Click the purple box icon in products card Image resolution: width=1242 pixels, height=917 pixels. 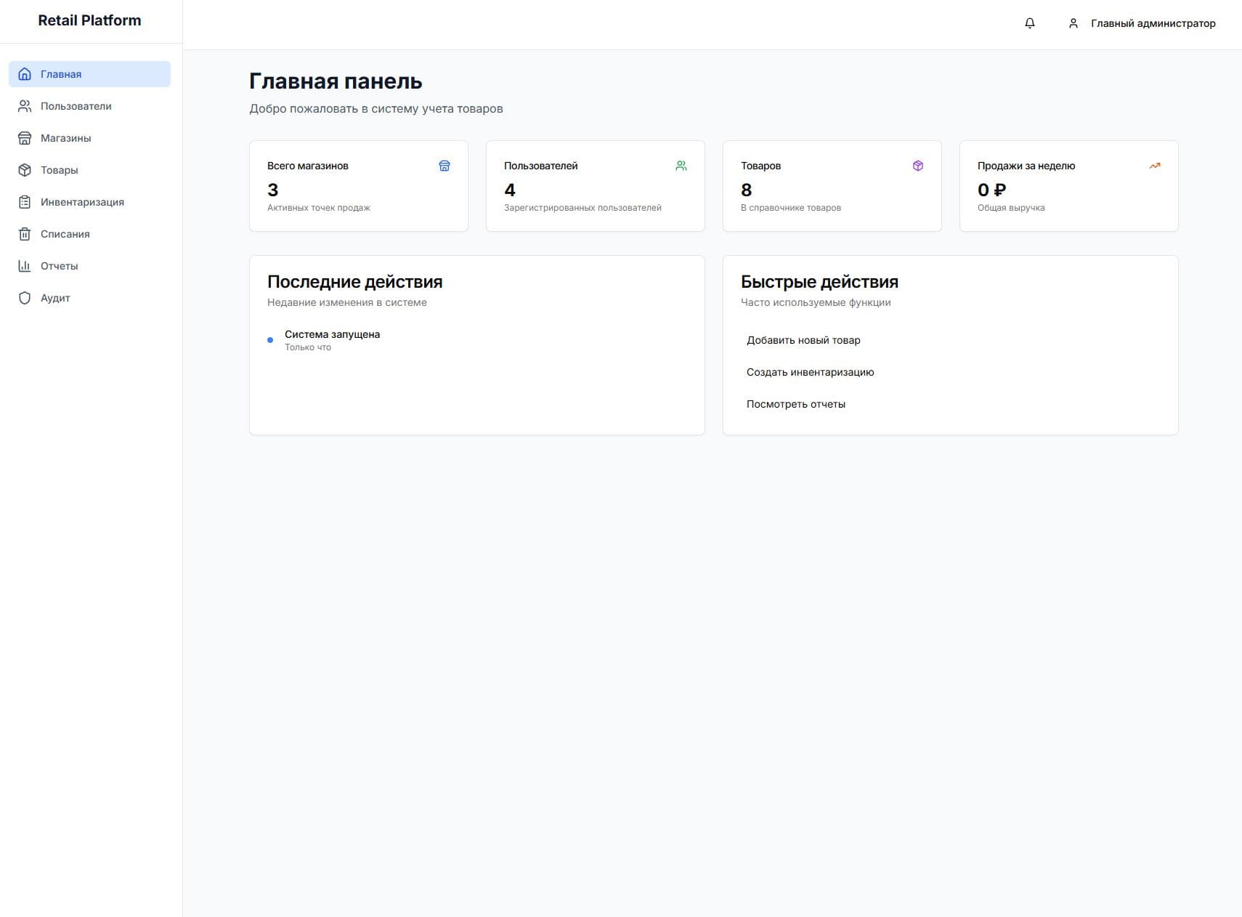[x=917, y=166]
